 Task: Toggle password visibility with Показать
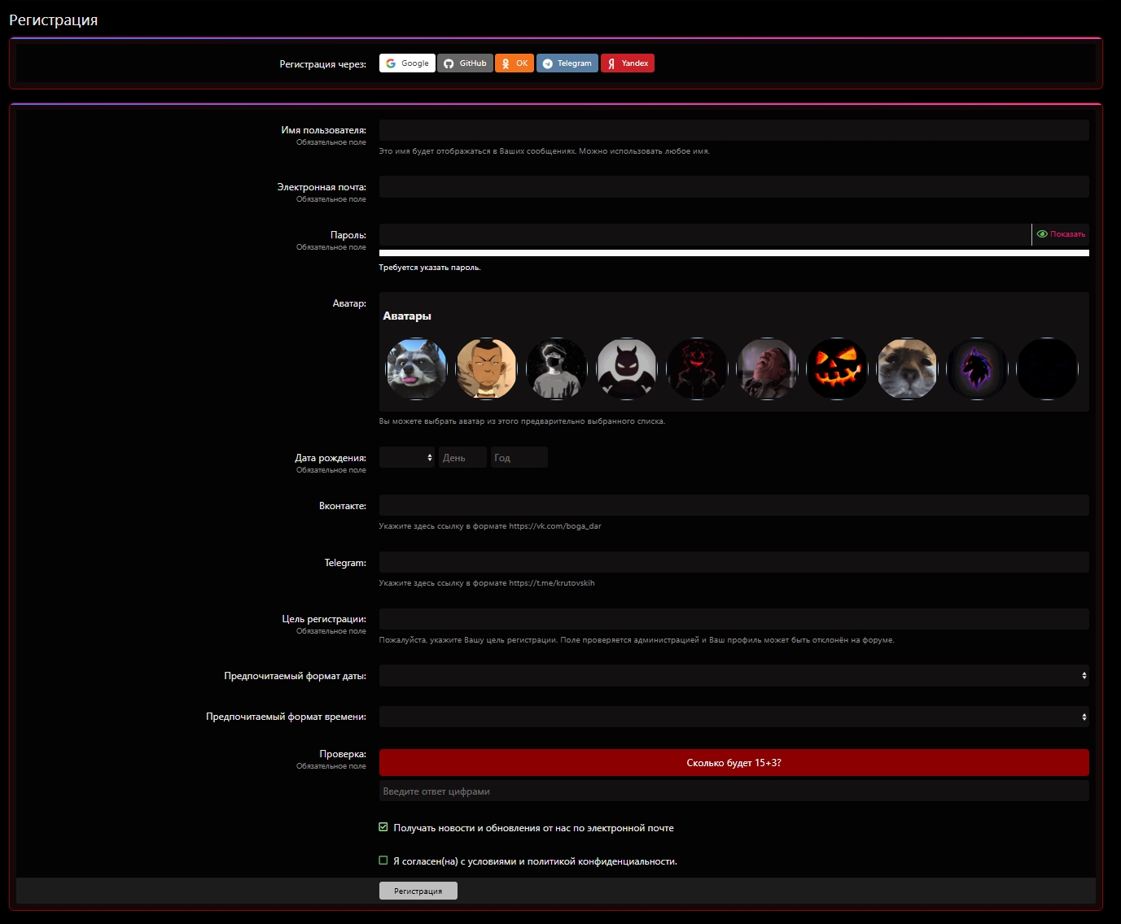[x=1060, y=234]
